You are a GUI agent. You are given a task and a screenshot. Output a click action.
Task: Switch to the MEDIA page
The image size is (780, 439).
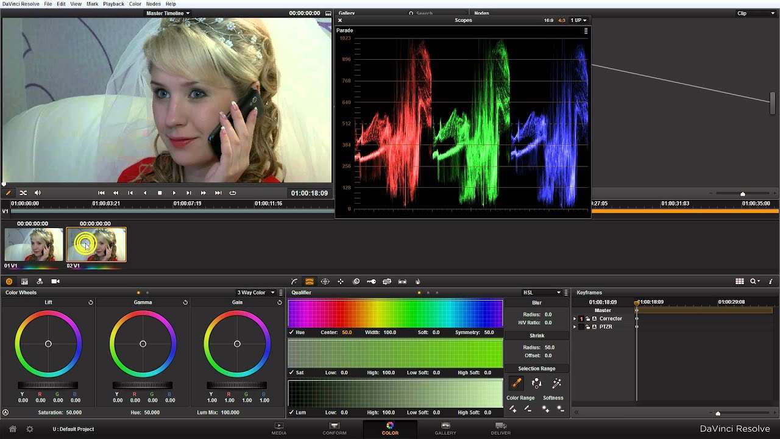[279, 429]
